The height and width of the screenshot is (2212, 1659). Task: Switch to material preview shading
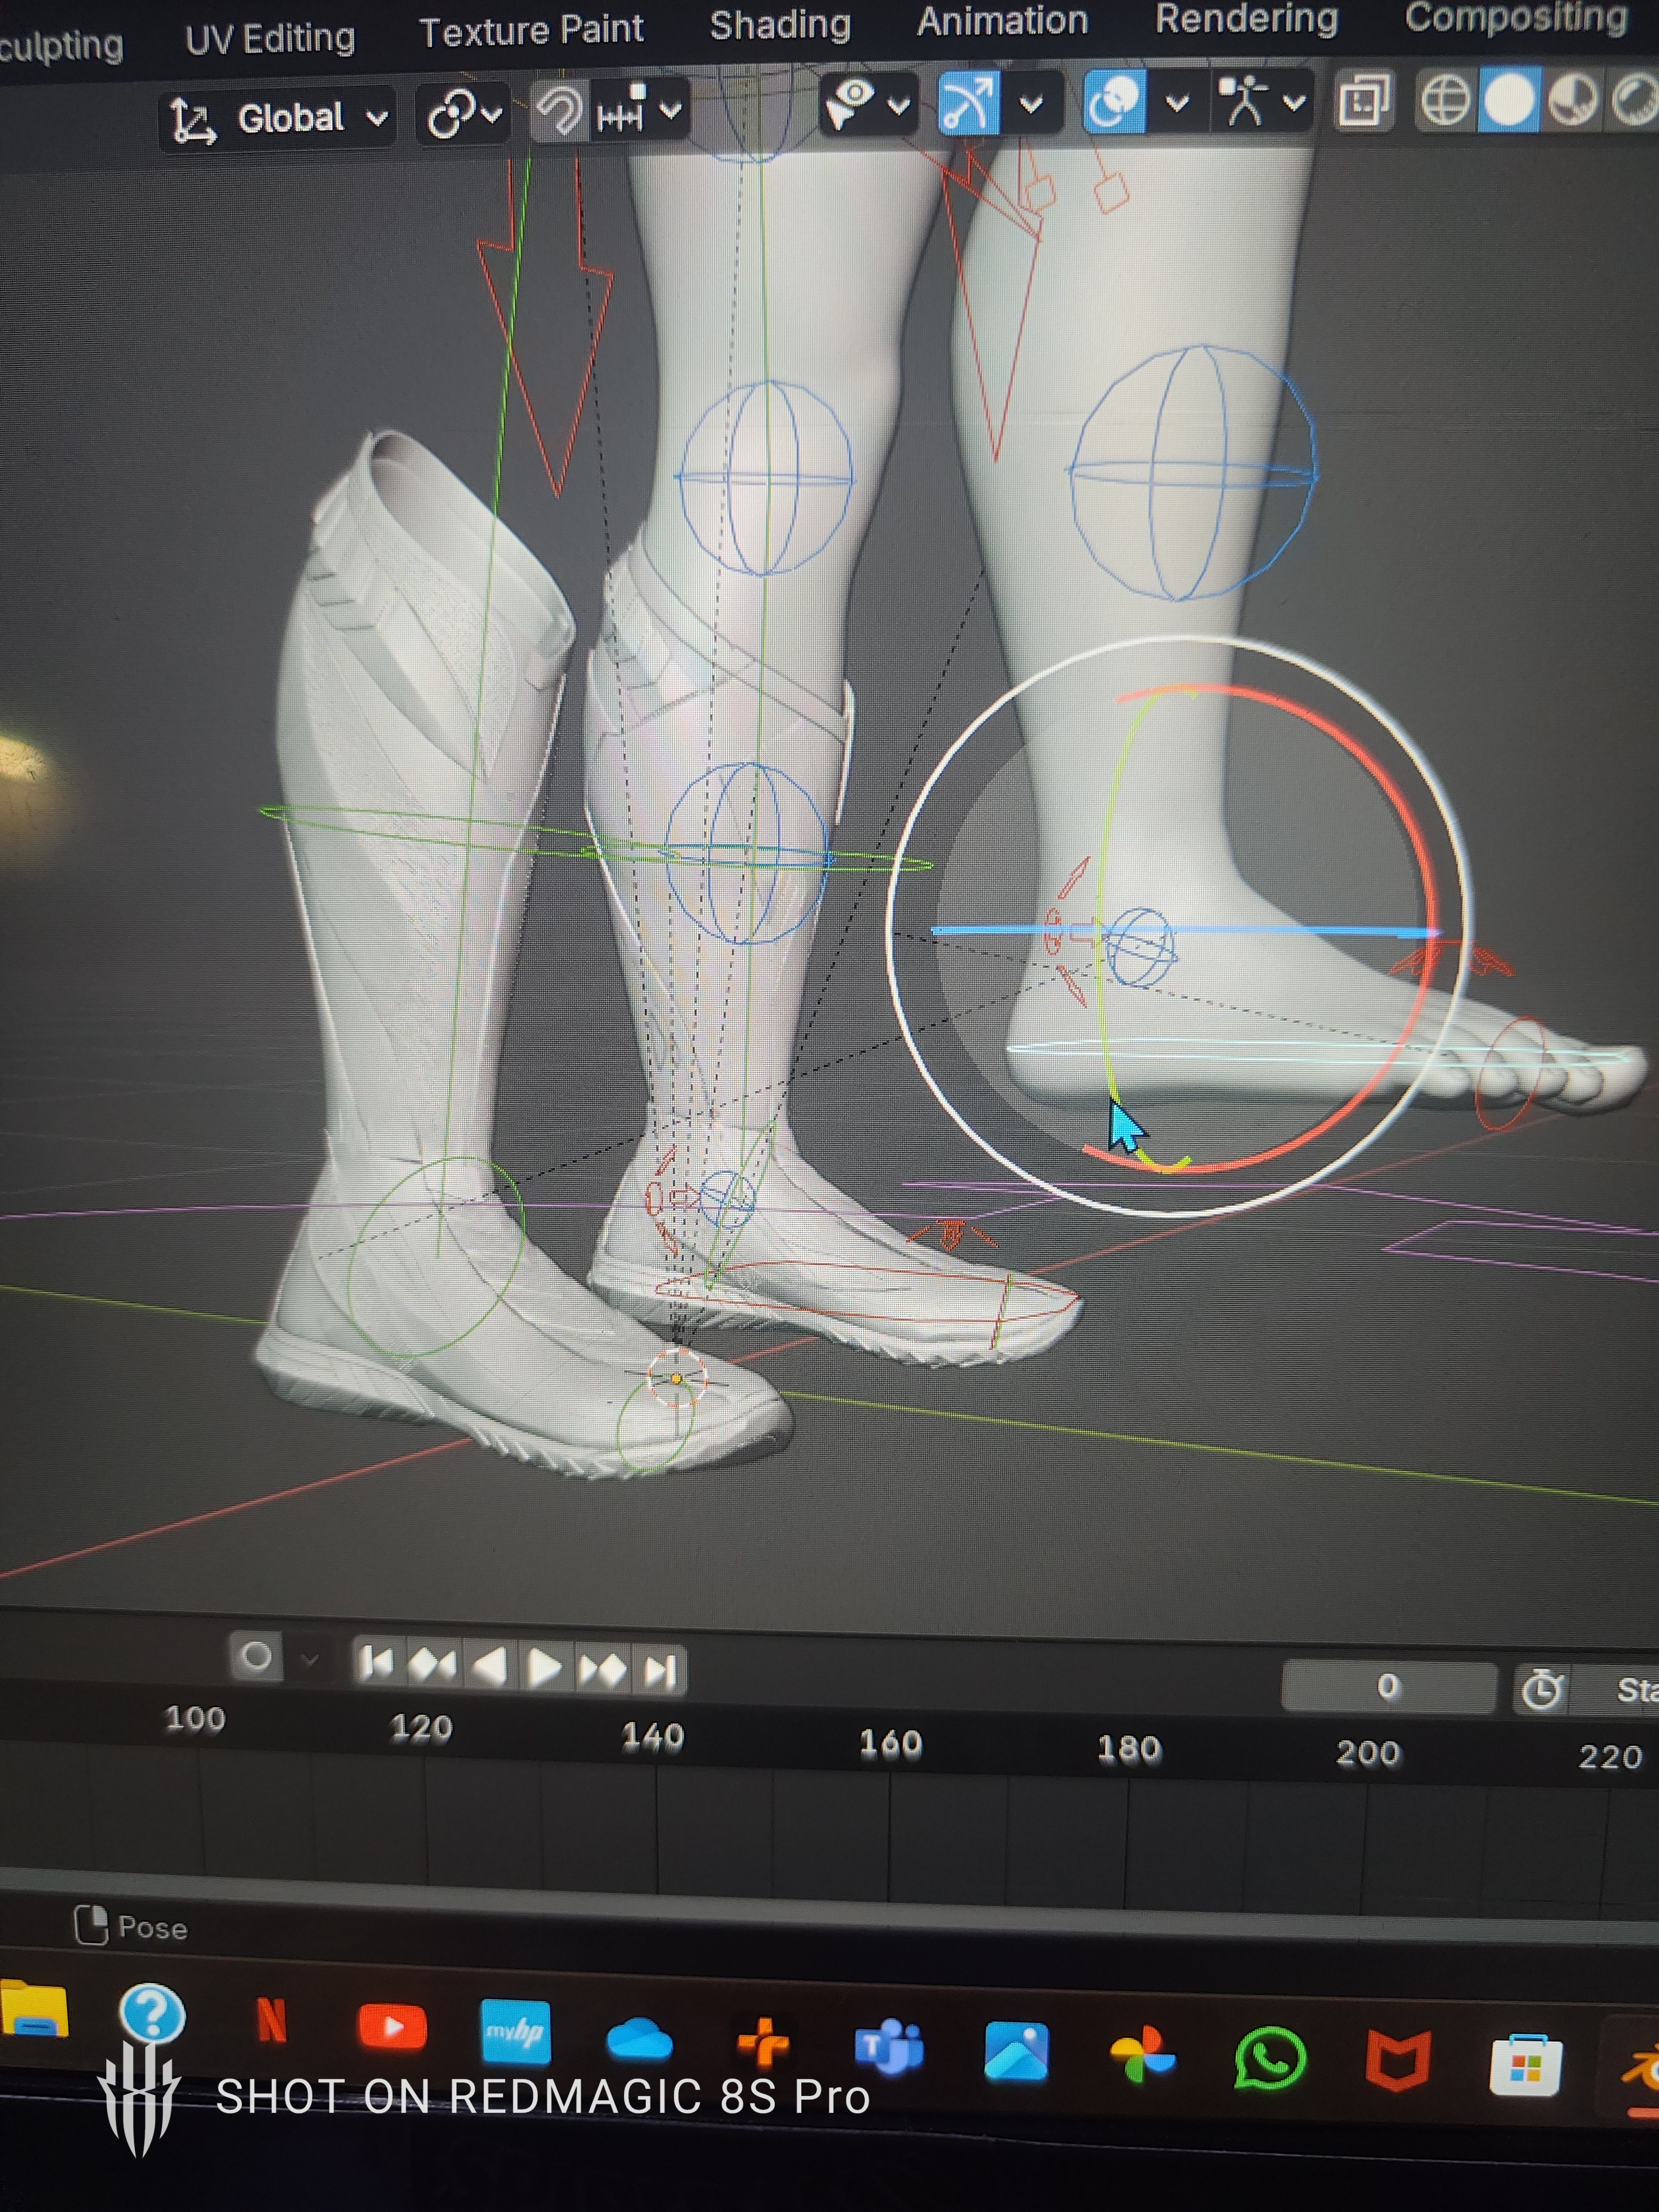1572,100
